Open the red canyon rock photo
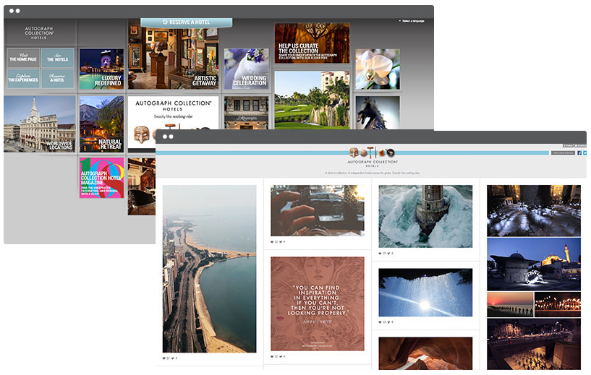Image resolution: width=591 pixels, height=375 pixels. [x=425, y=353]
